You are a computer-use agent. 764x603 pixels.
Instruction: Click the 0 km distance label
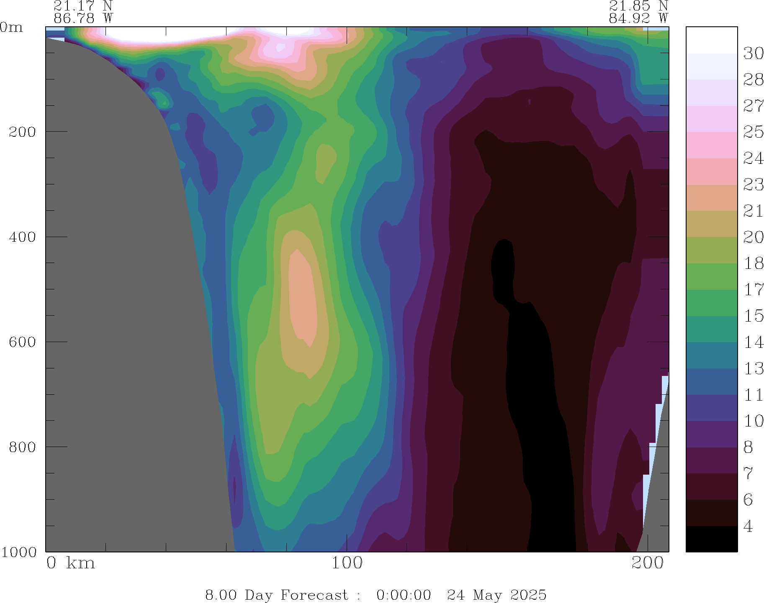pyautogui.click(x=71, y=563)
